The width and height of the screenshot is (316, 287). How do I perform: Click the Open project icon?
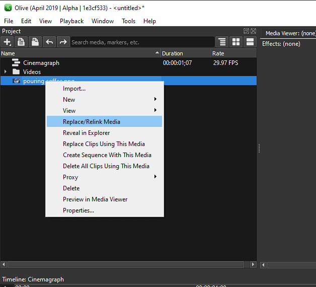[x=21, y=42]
